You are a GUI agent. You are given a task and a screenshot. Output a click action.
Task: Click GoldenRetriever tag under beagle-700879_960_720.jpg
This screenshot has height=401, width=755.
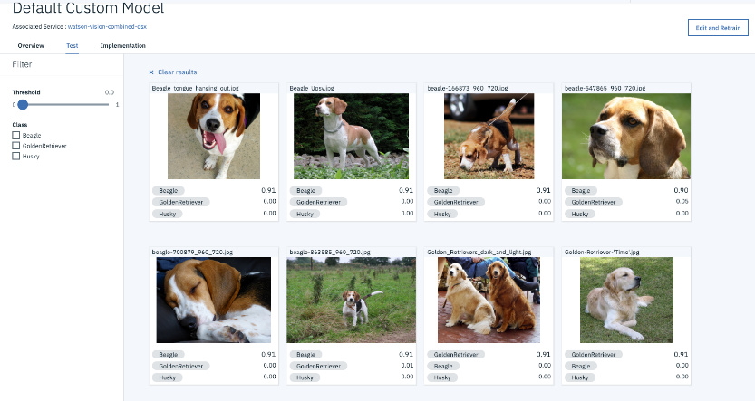click(181, 366)
